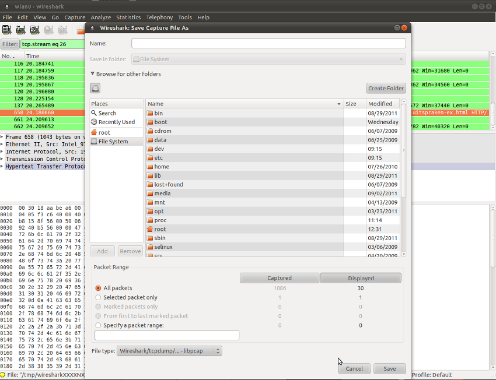Image resolution: width=496 pixels, height=380 pixels.
Task: Open the Analyze menu
Action: (x=100, y=17)
